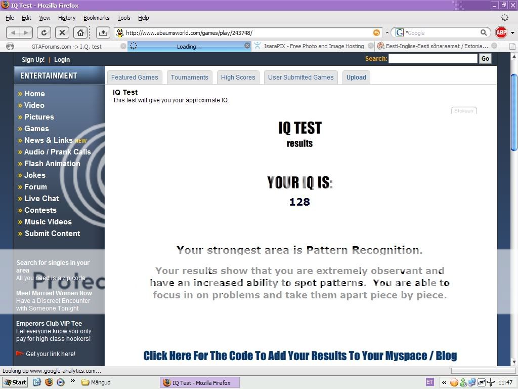This screenshot has height=389, width=518.
Task: Click the Adblock Plus ABP icon
Action: (501, 32)
